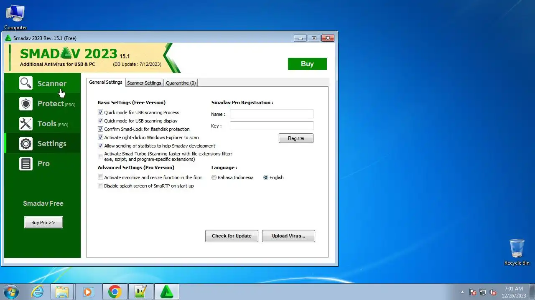Click the Buy Pro >> button

43,222
